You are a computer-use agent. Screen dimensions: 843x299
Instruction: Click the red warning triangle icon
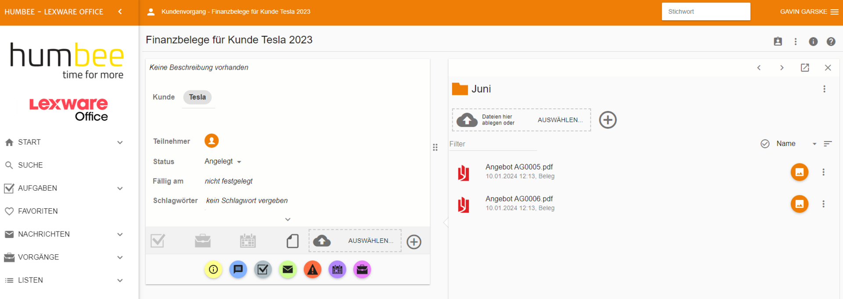coord(312,270)
